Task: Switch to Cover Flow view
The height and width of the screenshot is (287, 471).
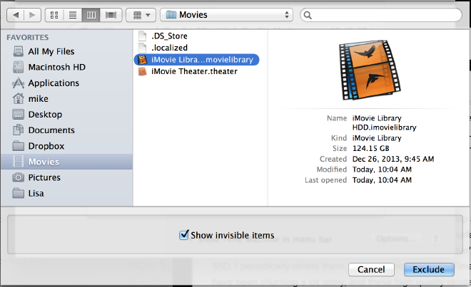Action: click(111, 15)
